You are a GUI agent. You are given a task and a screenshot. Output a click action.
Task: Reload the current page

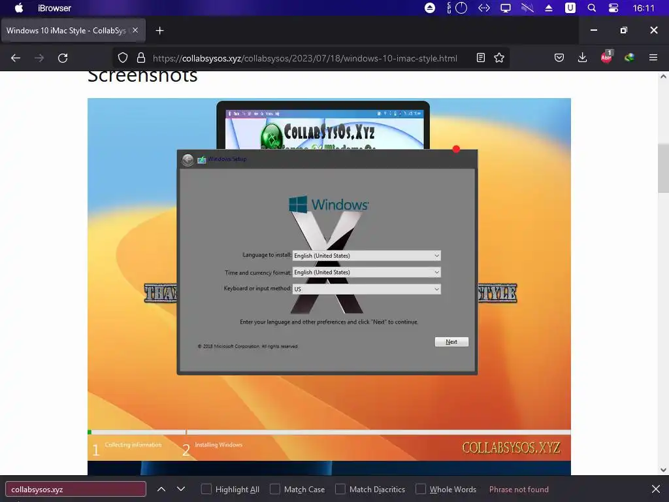[63, 58]
